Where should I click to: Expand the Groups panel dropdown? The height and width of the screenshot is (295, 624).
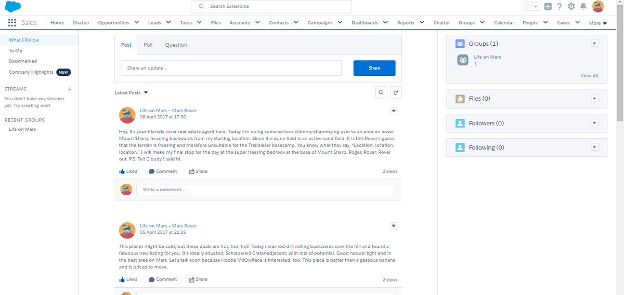pos(595,44)
